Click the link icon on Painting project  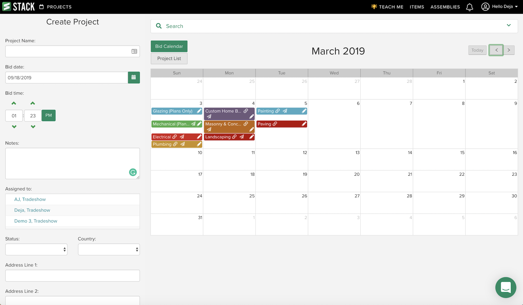click(277, 111)
